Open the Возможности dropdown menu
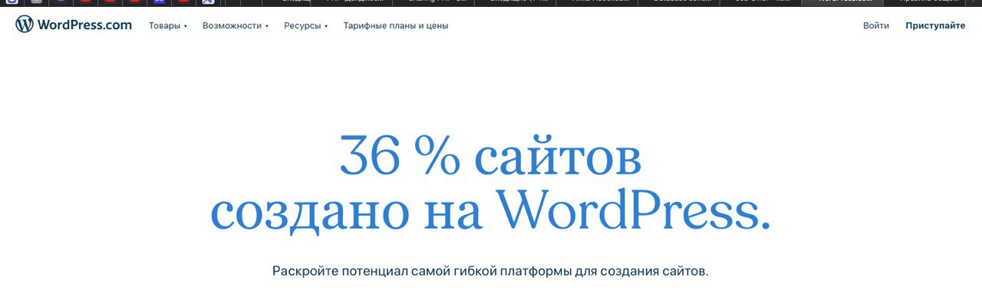982x306 pixels. (236, 25)
